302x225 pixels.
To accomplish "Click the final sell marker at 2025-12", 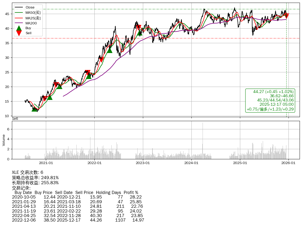I will 286,16.
